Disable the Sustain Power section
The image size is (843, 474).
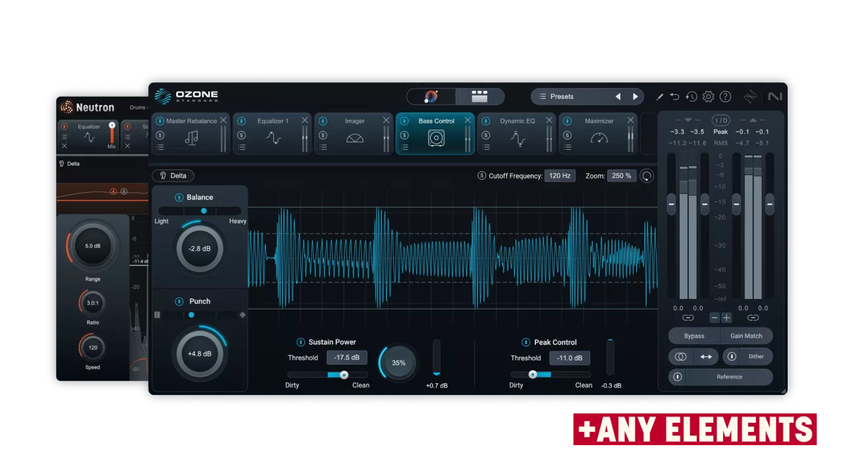(300, 342)
